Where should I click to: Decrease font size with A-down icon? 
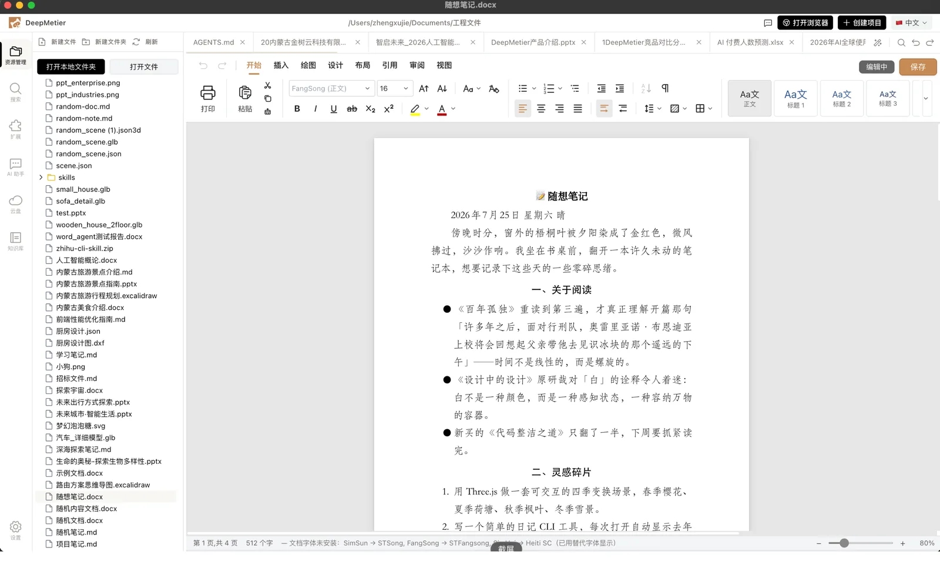(442, 89)
